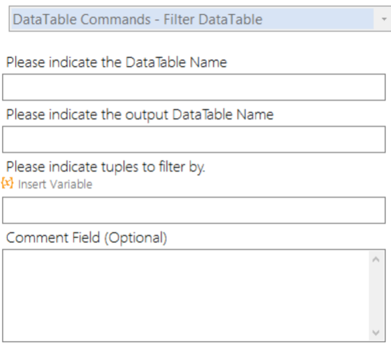Viewport: 391px width, 350px height.
Task: Click the 'Please indicate the output DataTable Name' label
Action: click(140, 115)
